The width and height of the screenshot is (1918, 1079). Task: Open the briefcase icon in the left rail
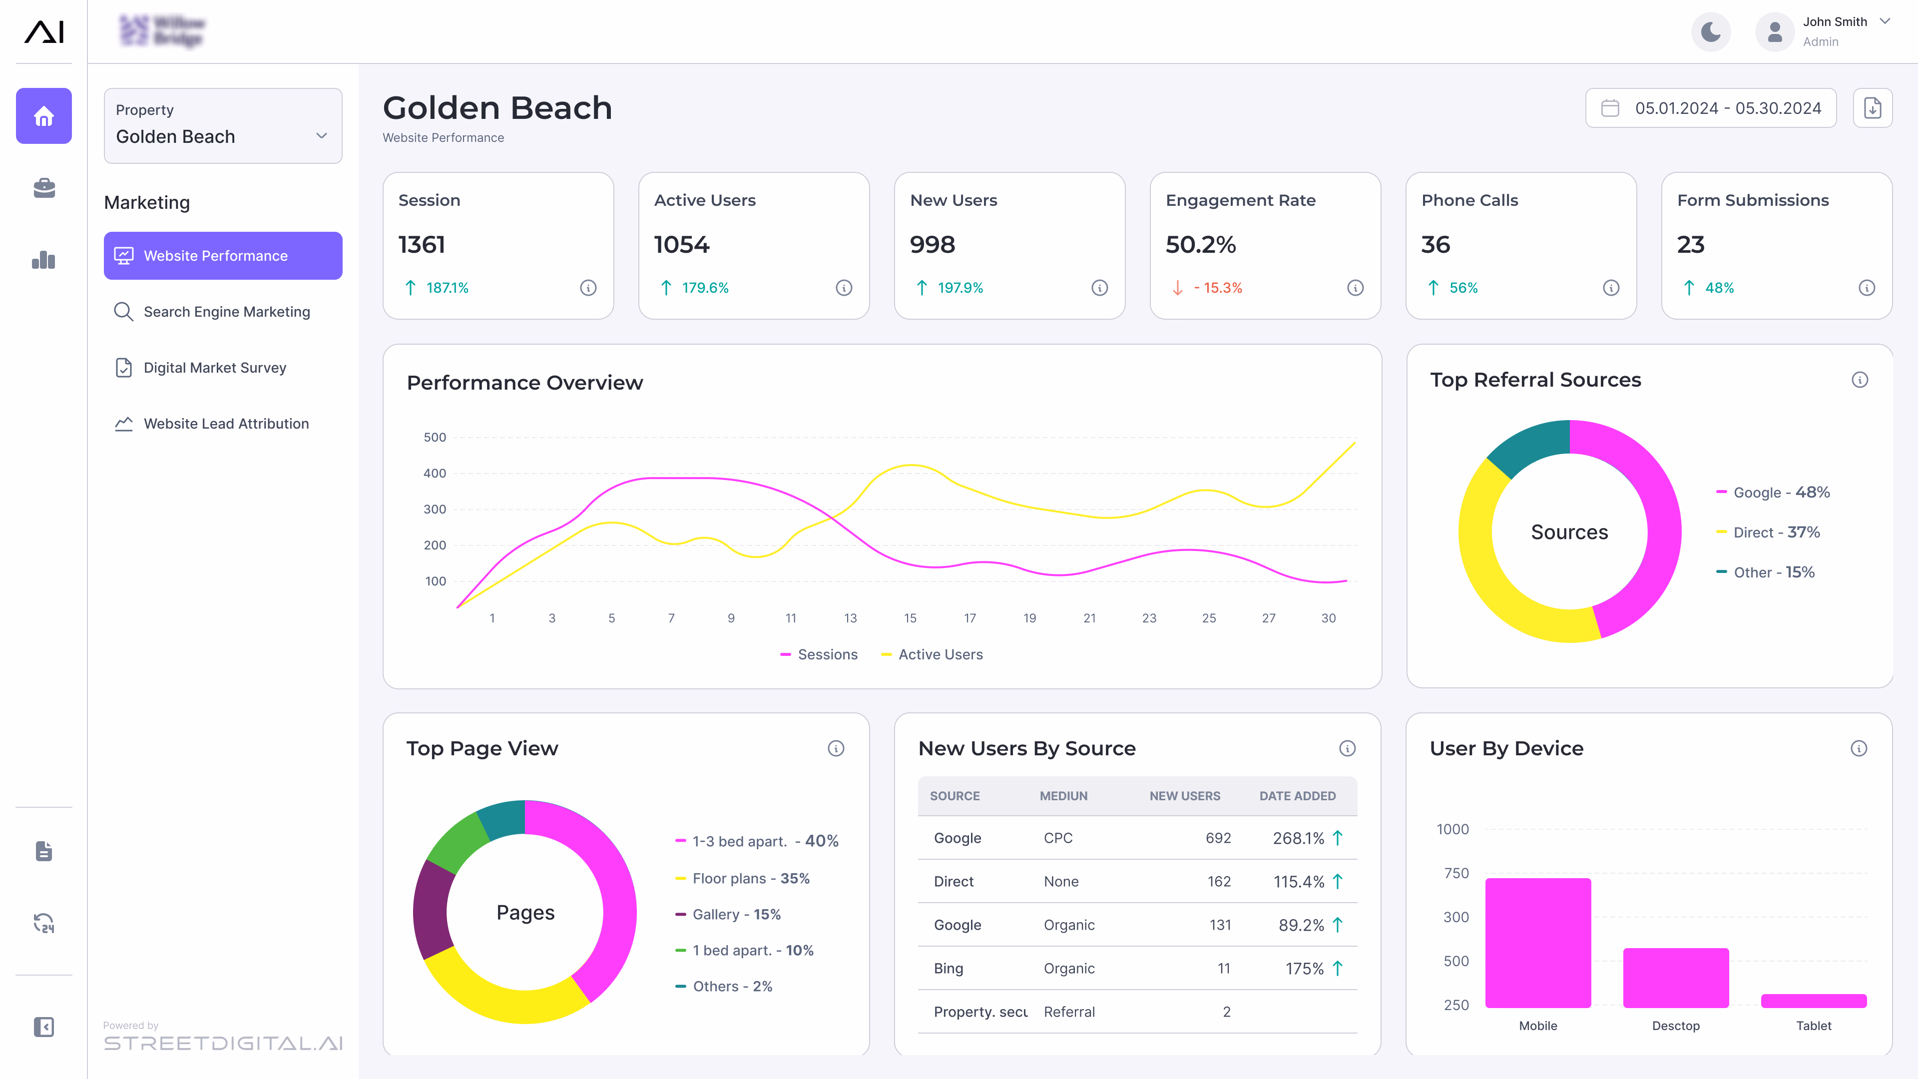pos(44,188)
